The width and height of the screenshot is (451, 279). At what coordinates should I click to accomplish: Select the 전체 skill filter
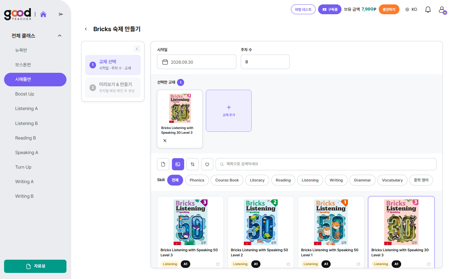pyautogui.click(x=175, y=180)
